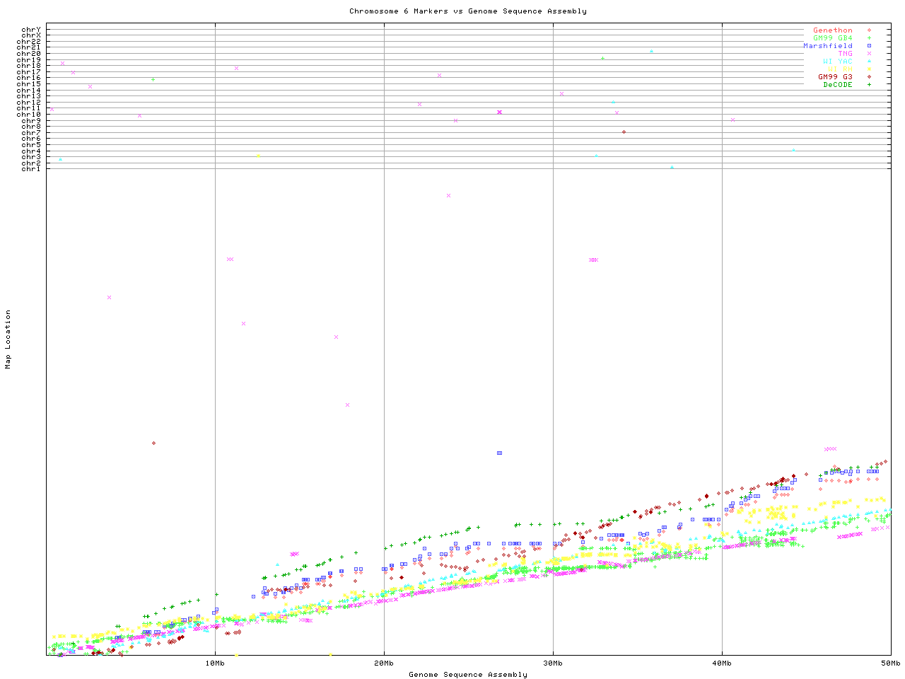Click the Map Location vertical axis title
Screen dimensions: 905x679
(x=8, y=339)
